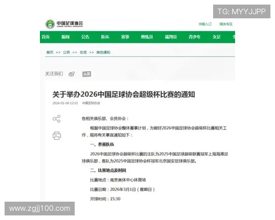275x220 pixels.
Task: Open the 公告 navigation menu item
Action: pyautogui.click(x=85, y=37)
